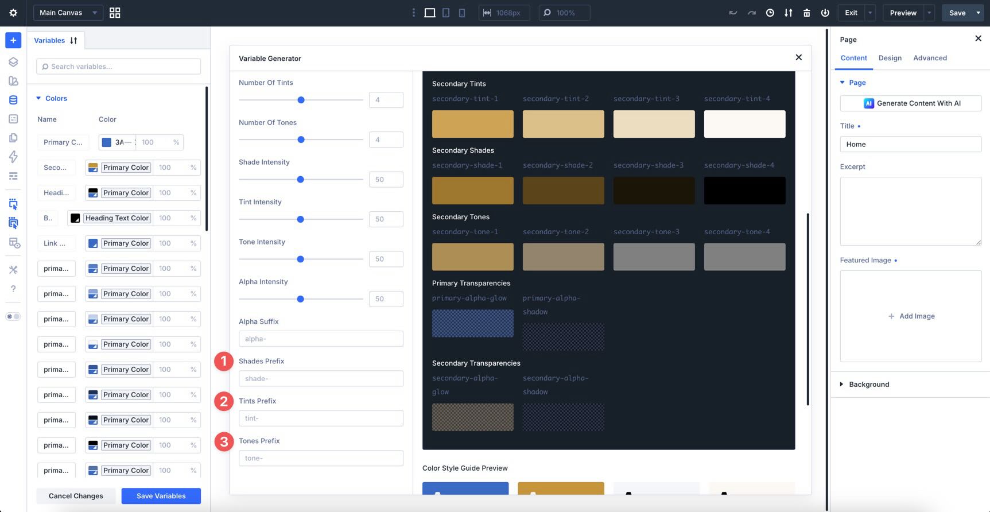Select the Variables tab
990x512 pixels.
pos(49,41)
